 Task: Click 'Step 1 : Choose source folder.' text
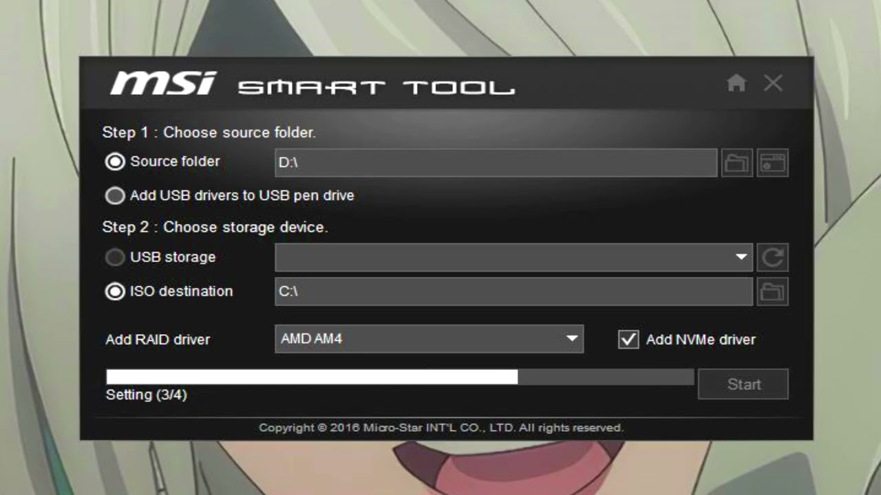(209, 132)
